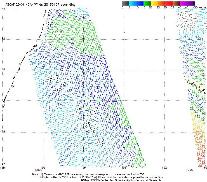Click the '>50 knots' legend label
This screenshot has width=207, height=182.
pos(199,8)
